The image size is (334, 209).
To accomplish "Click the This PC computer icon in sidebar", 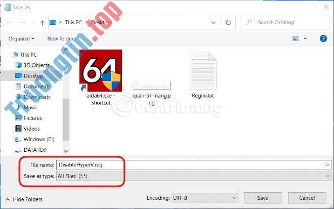I will pos(15,55).
